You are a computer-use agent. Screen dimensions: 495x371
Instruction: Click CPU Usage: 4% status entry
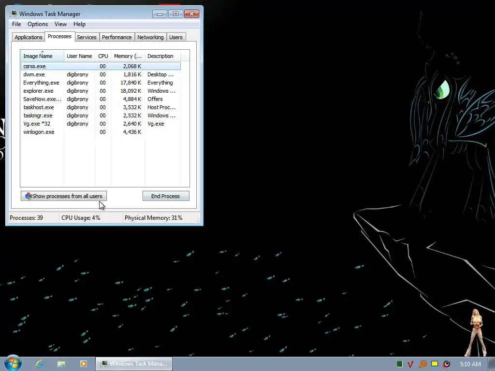[81, 218]
